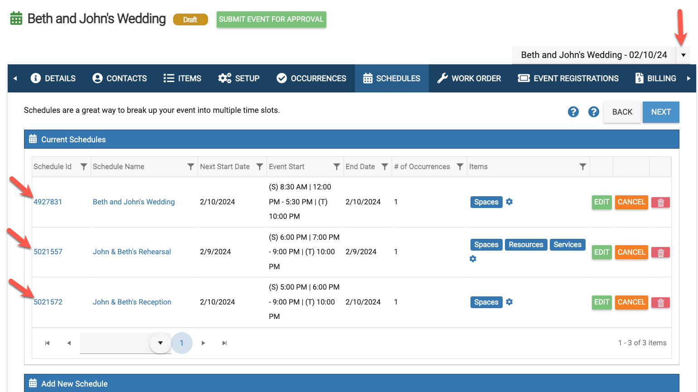Go to the last page of schedules
Screen dimensions: 698x392
click(x=224, y=343)
